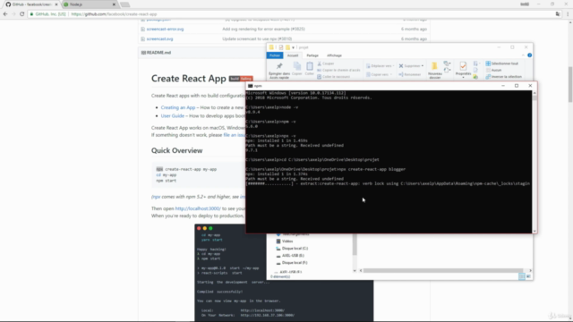Switch to Partage ribbon tab
This screenshot has width=573, height=322.
click(x=312, y=55)
